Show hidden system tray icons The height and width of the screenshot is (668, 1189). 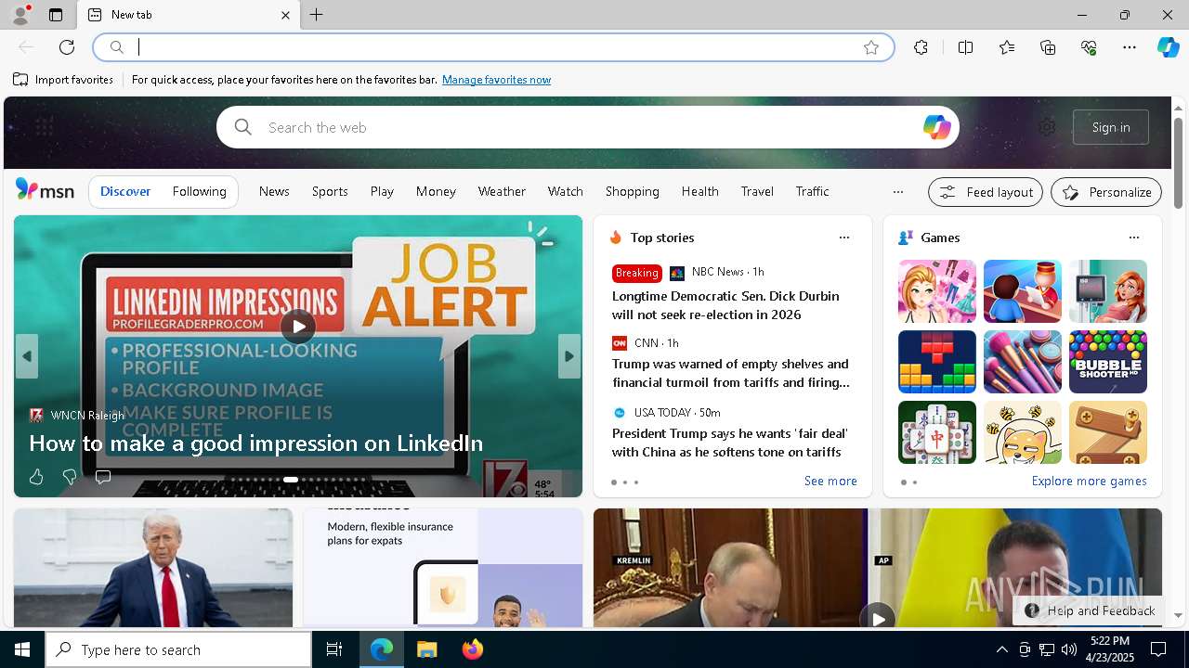point(1002,649)
